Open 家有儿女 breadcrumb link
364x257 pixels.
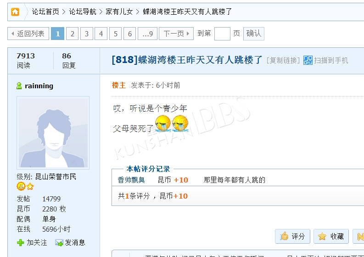119,11
